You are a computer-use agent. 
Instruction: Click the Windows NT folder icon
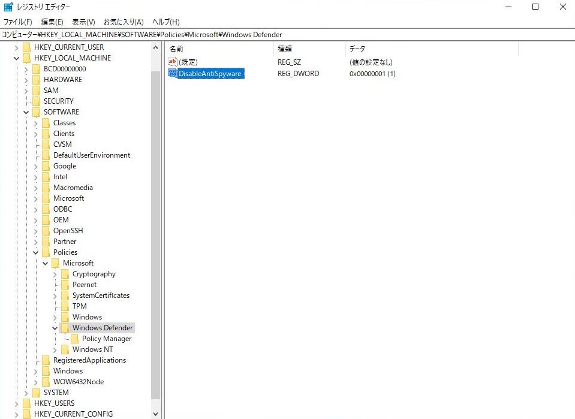65,349
